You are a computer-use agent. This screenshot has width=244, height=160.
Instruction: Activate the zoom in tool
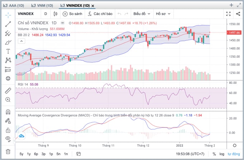coord(8,100)
